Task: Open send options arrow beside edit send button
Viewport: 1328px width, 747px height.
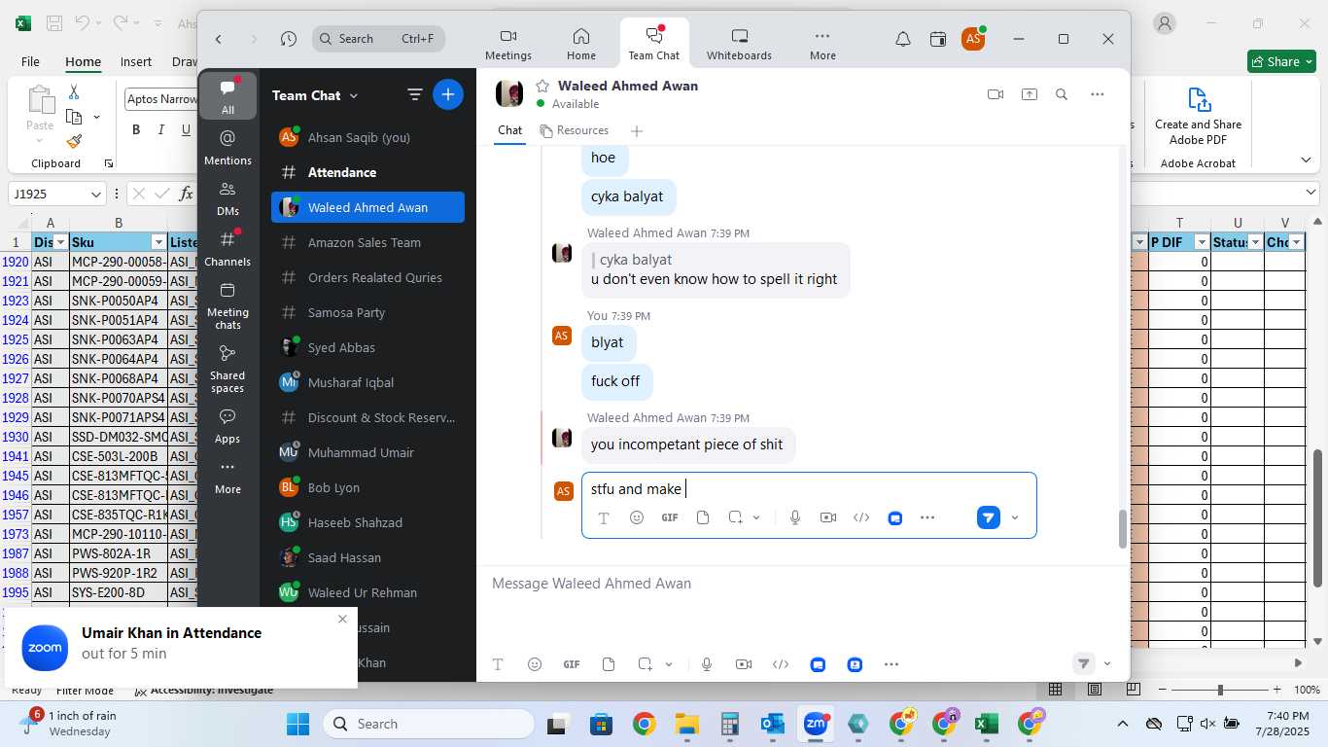Action: [x=1015, y=517]
